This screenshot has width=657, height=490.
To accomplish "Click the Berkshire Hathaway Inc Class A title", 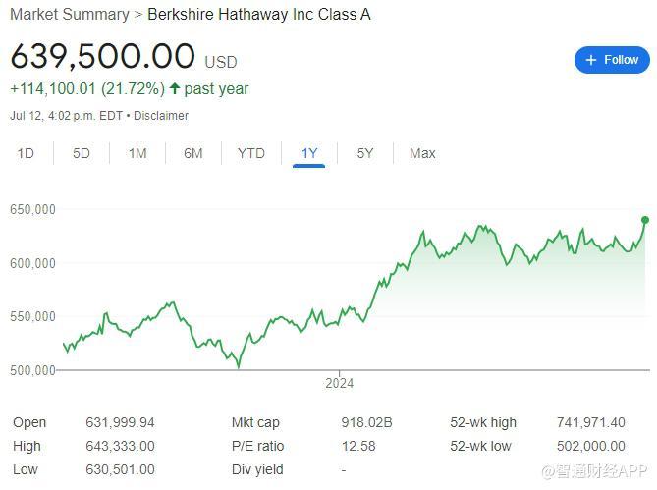I will 259,15.
